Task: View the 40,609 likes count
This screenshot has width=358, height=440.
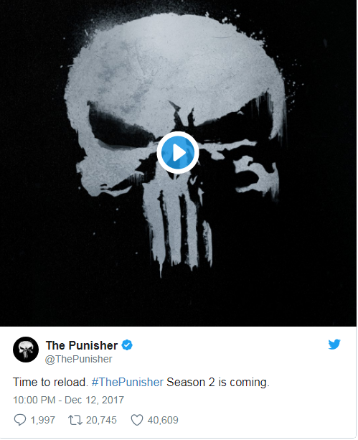Action: tap(163, 420)
